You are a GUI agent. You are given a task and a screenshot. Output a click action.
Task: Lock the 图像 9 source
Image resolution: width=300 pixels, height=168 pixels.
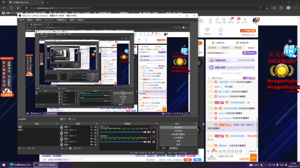(95, 127)
